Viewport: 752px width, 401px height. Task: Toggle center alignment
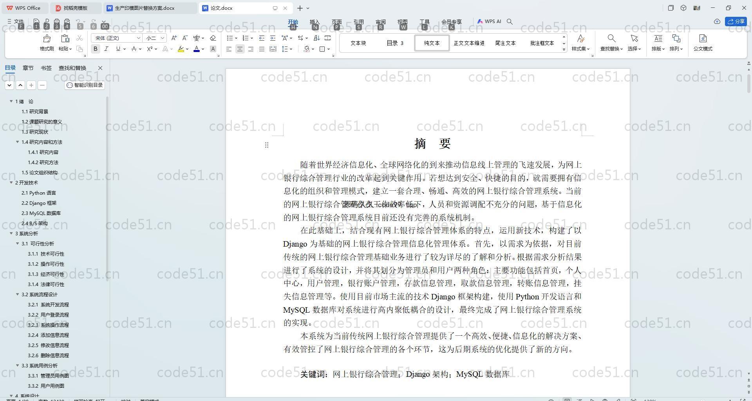click(x=240, y=49)
